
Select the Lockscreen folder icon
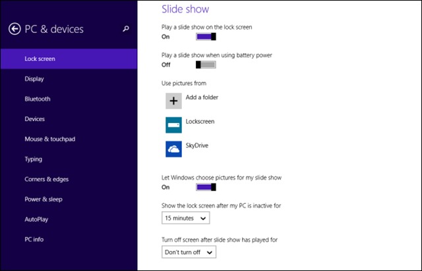pyautogui.click(x=173, y=124)
